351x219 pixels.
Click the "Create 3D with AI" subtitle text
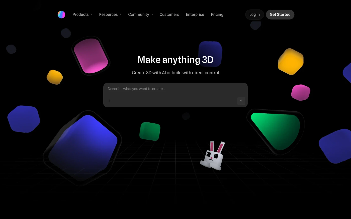pos(175,73)
